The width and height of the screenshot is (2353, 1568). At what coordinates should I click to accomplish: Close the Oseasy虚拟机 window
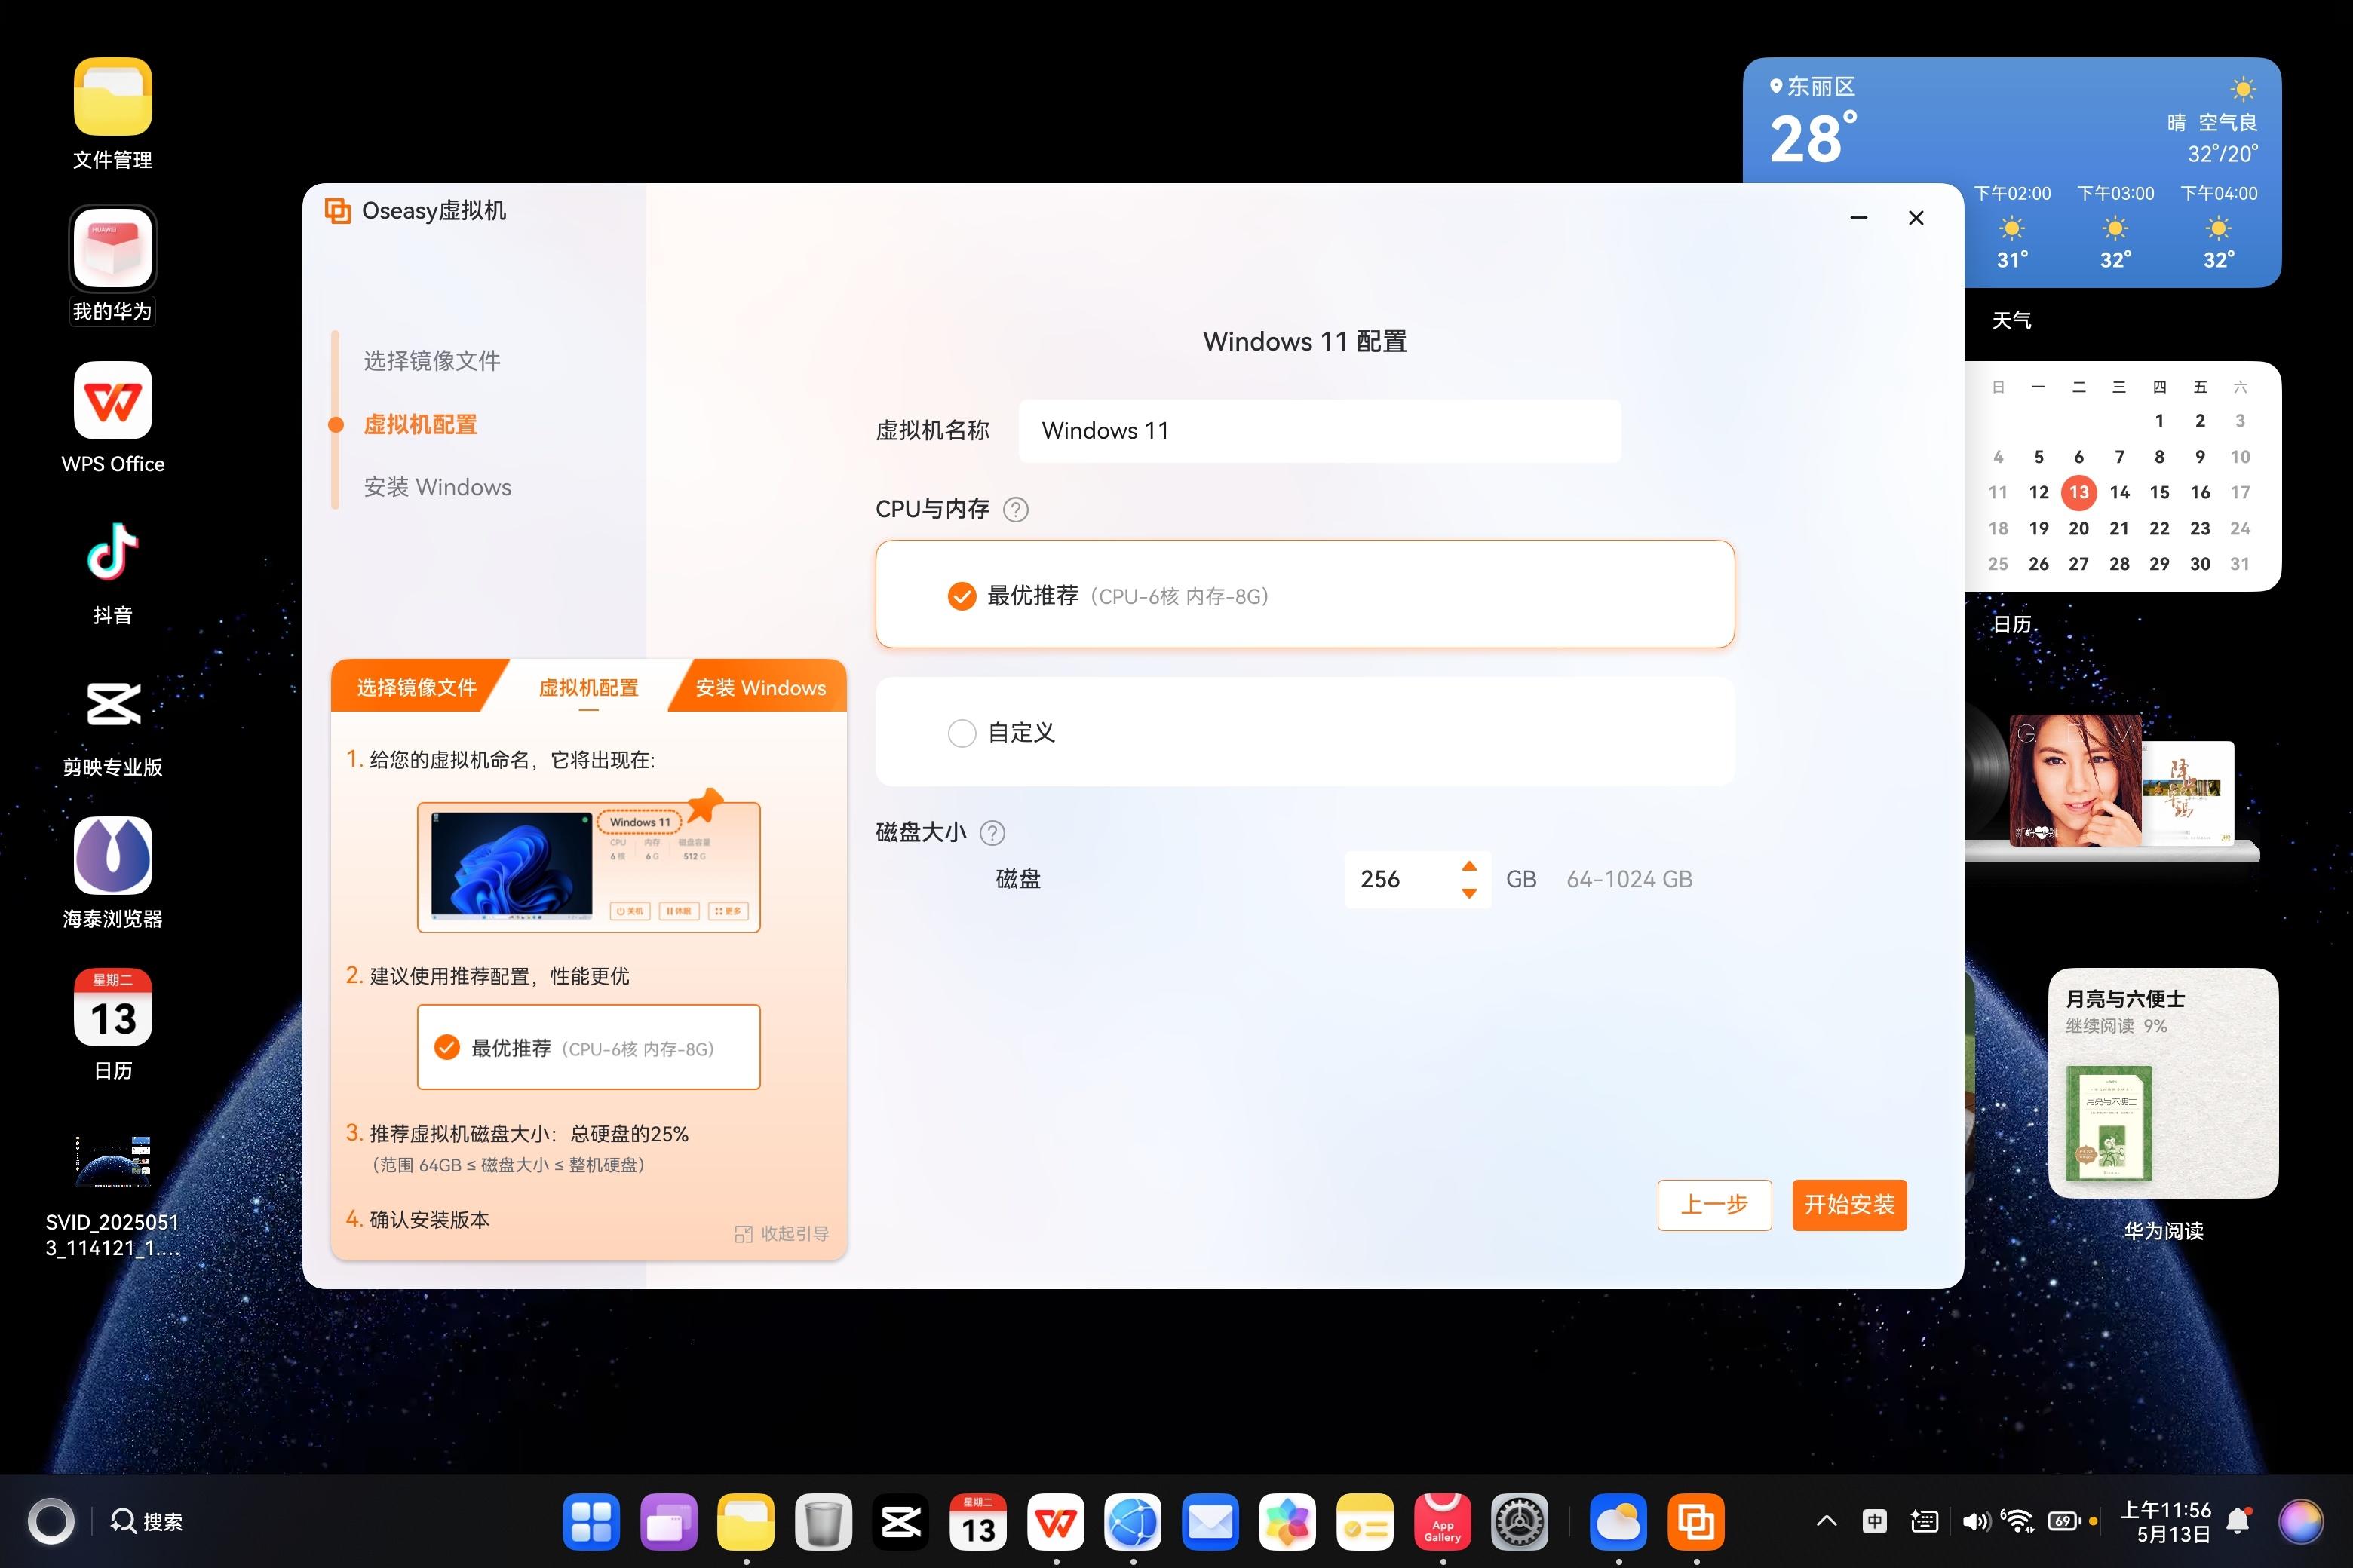(1916, 218)
